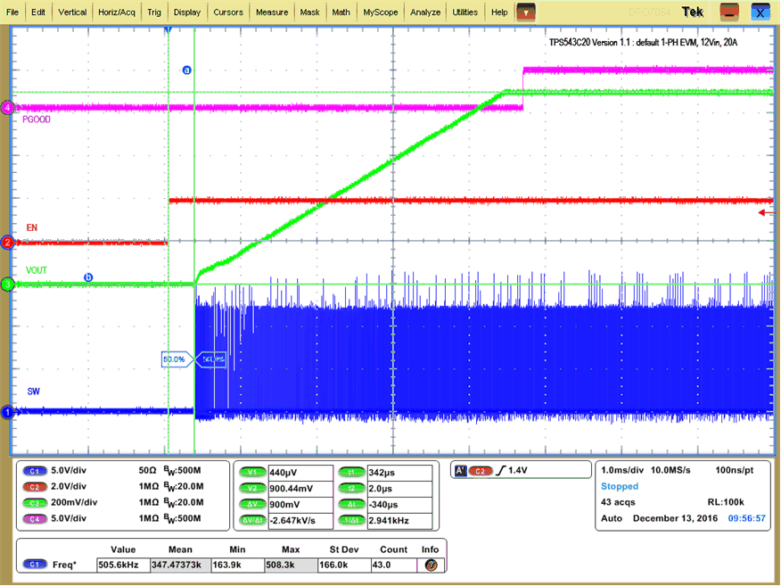The height and width of the screenshot is (586, 781).
Task: Open the Horiz/Acq menu
Action: (x=119, y=12)
